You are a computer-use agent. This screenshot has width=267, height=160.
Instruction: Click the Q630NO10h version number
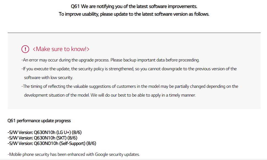[x=46, y=143]
